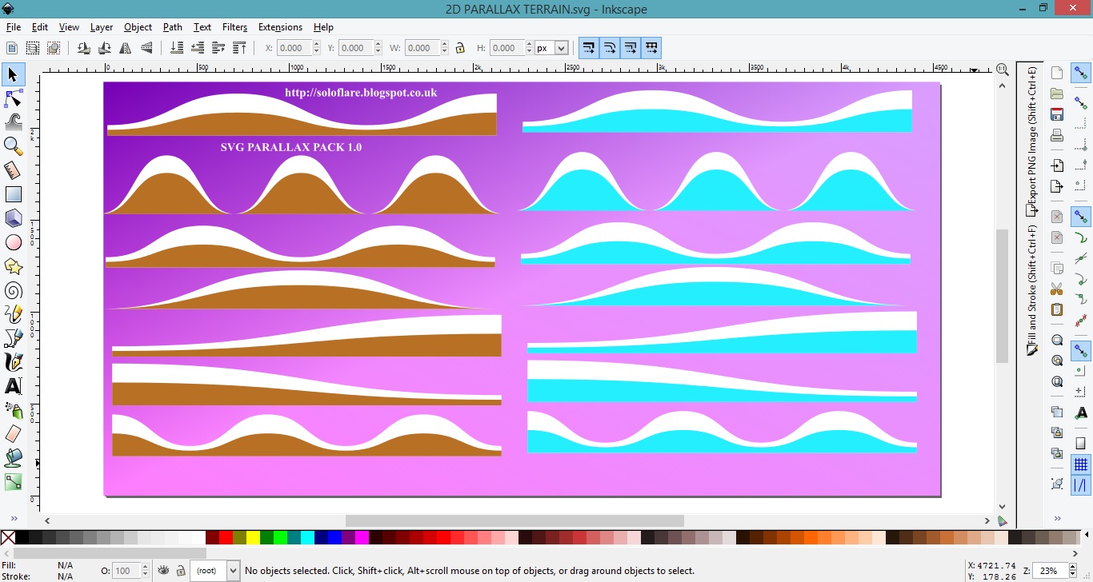Viewport: 1093px width, 582px height.
Task: Select the Star and polygon tool
Action: click(x=14, y=266)
